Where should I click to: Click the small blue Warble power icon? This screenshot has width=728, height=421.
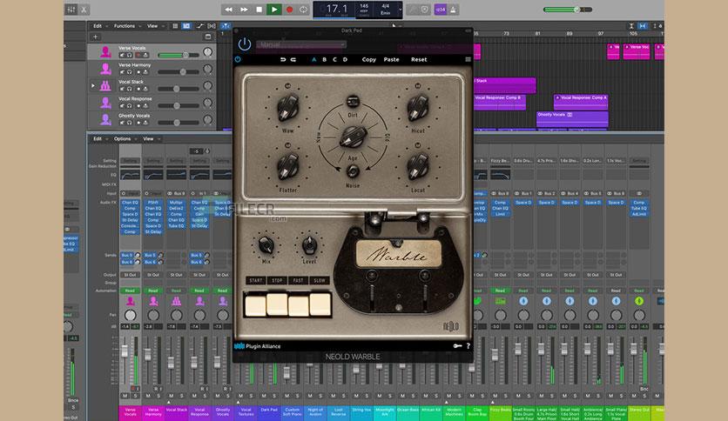point(239,59)
